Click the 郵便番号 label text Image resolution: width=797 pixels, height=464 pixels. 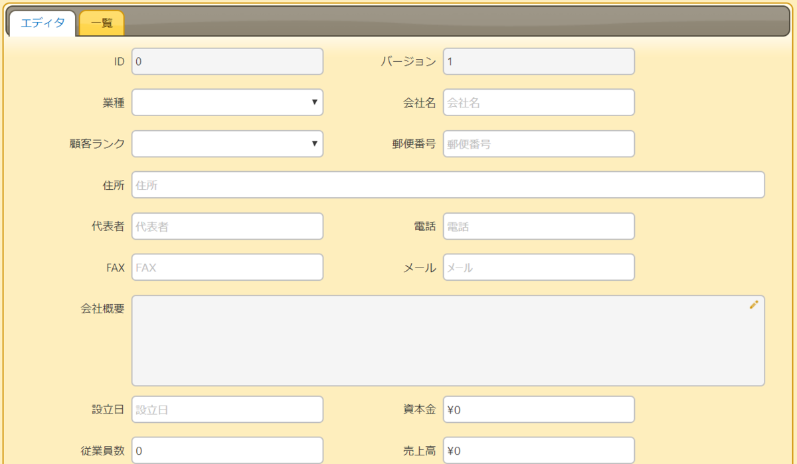(x=414, y=144)
